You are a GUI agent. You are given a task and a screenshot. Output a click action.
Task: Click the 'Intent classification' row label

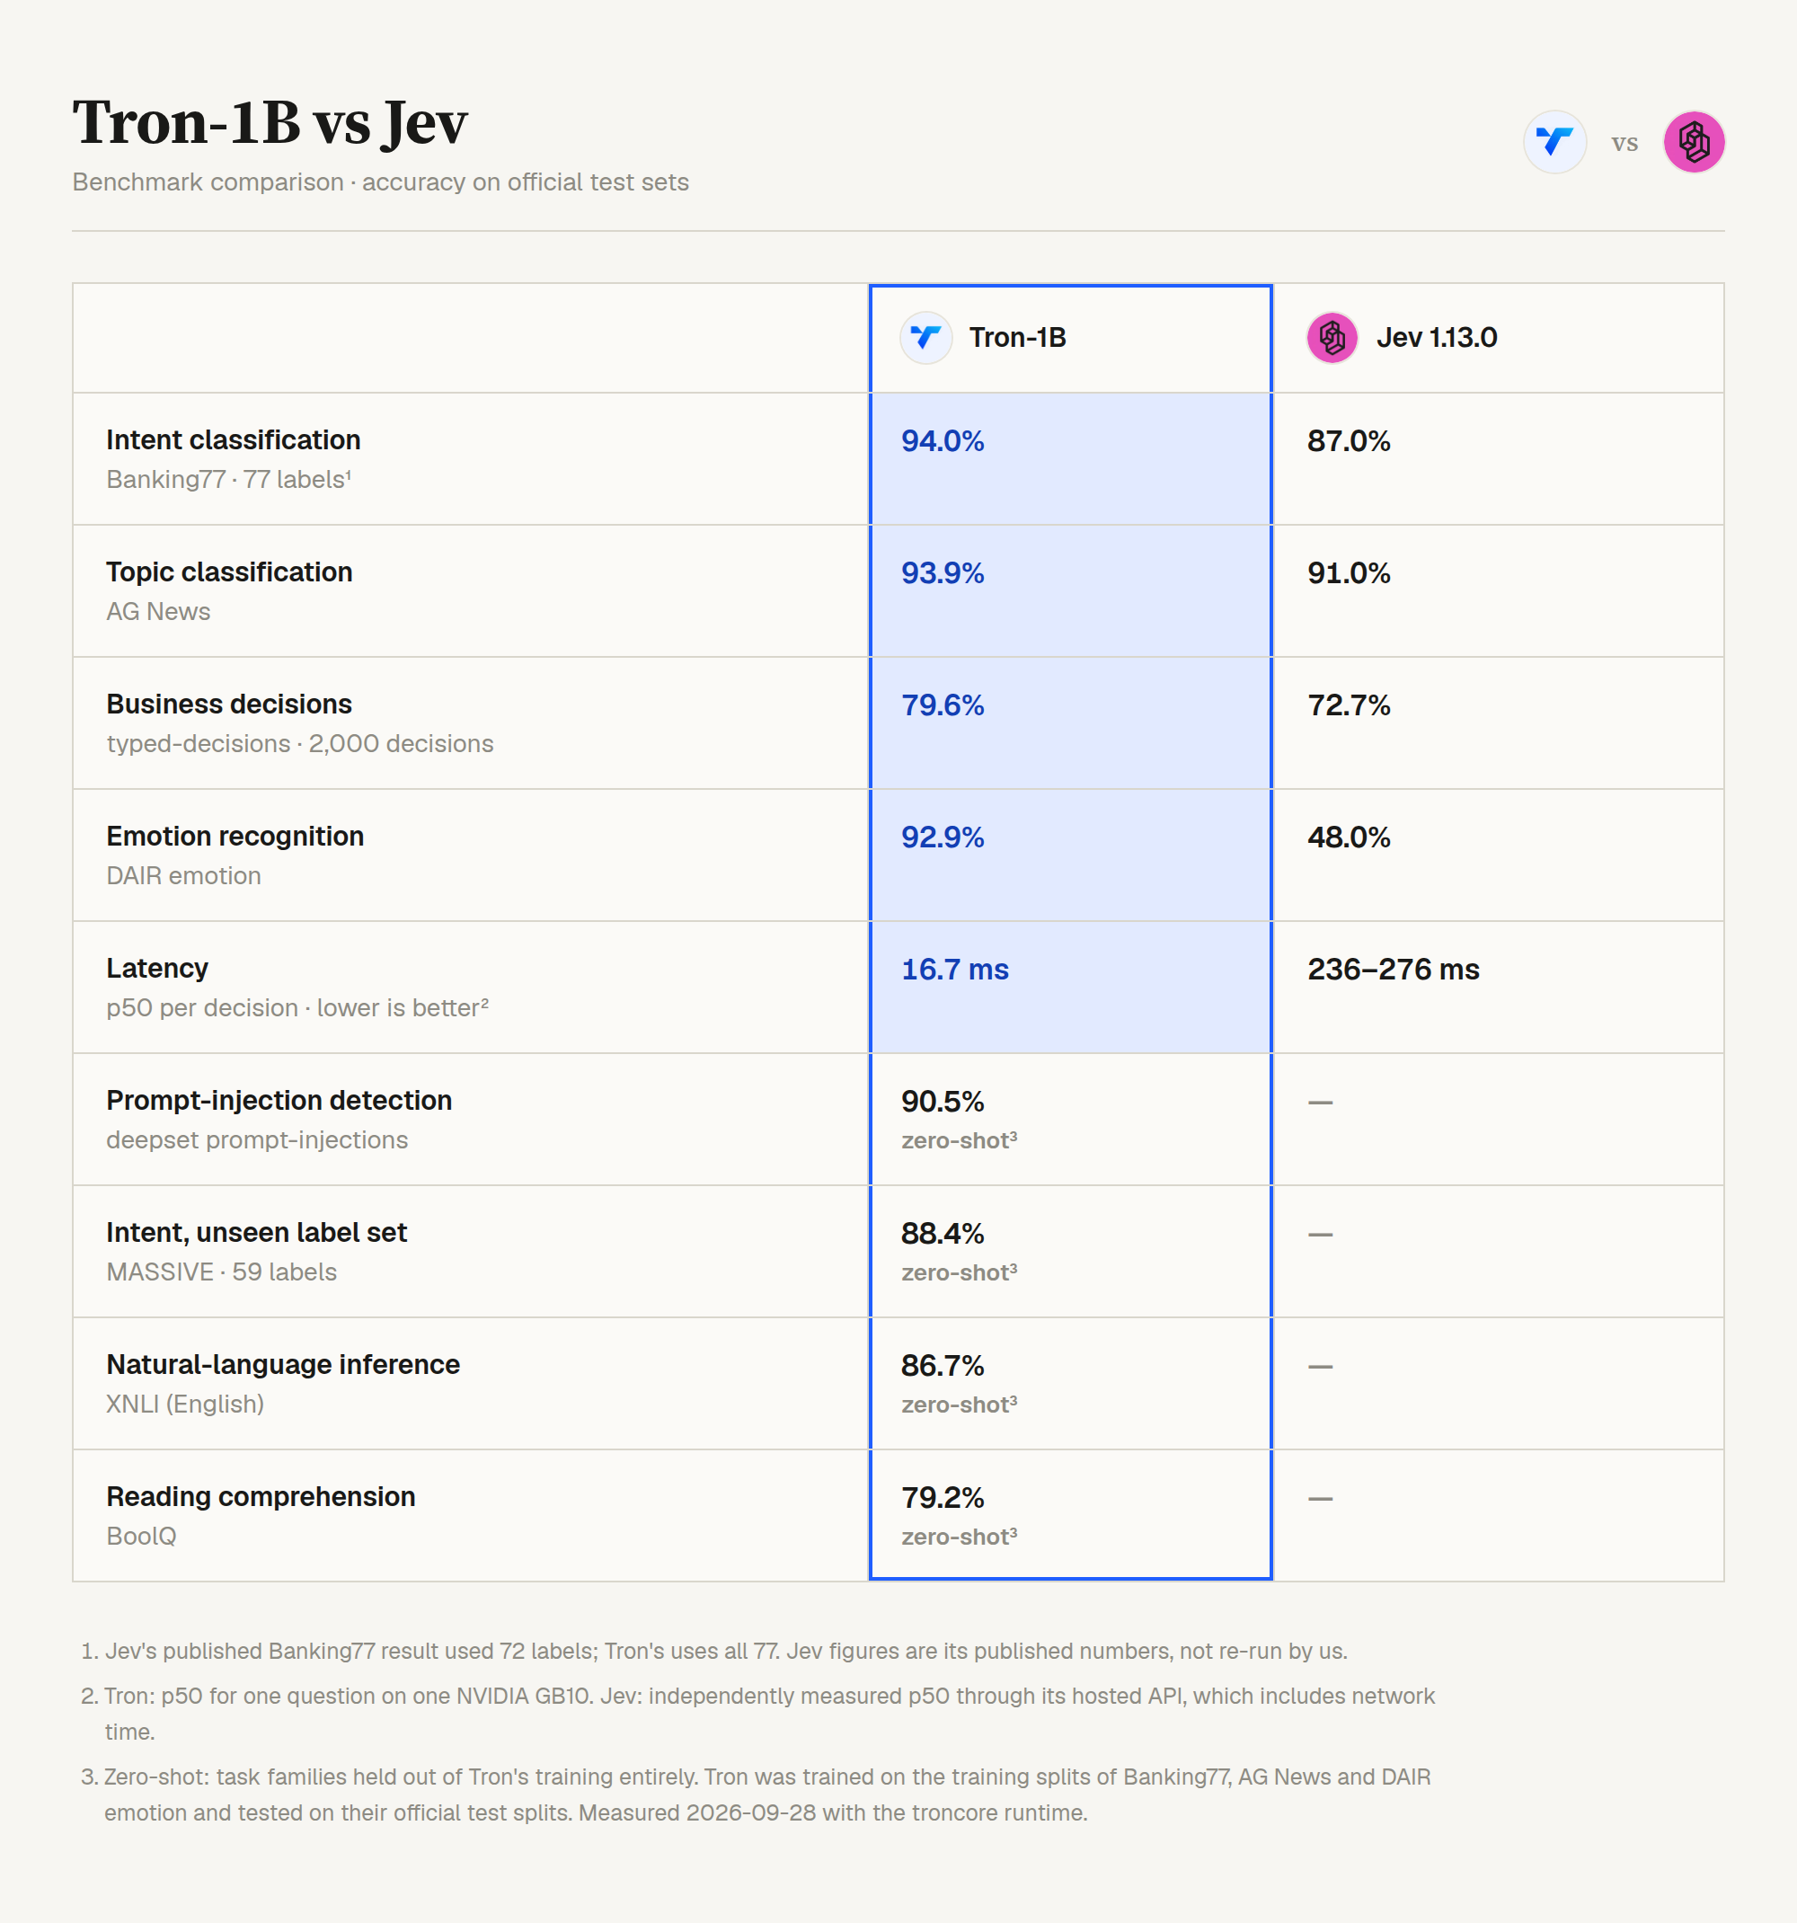click(x=233, y=440)
